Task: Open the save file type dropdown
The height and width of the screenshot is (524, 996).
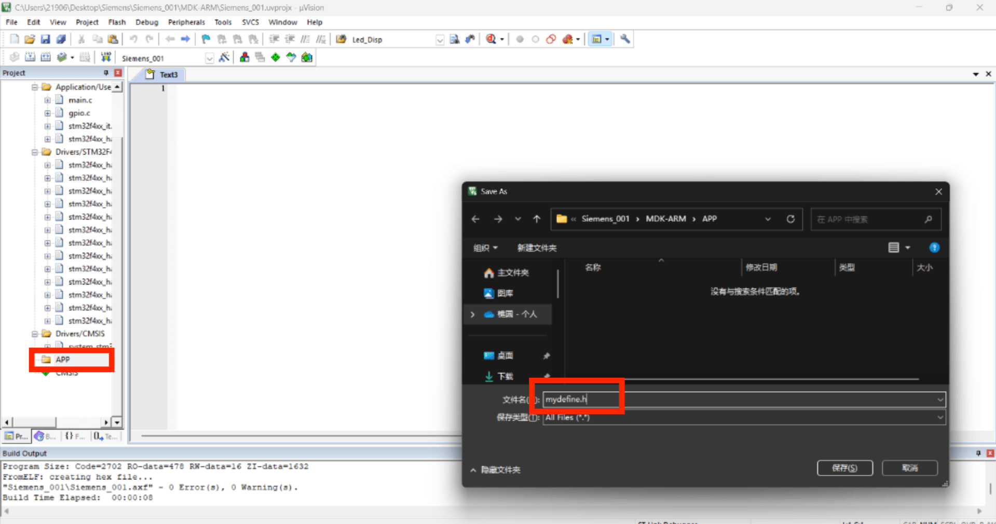Action: point(939,418)
